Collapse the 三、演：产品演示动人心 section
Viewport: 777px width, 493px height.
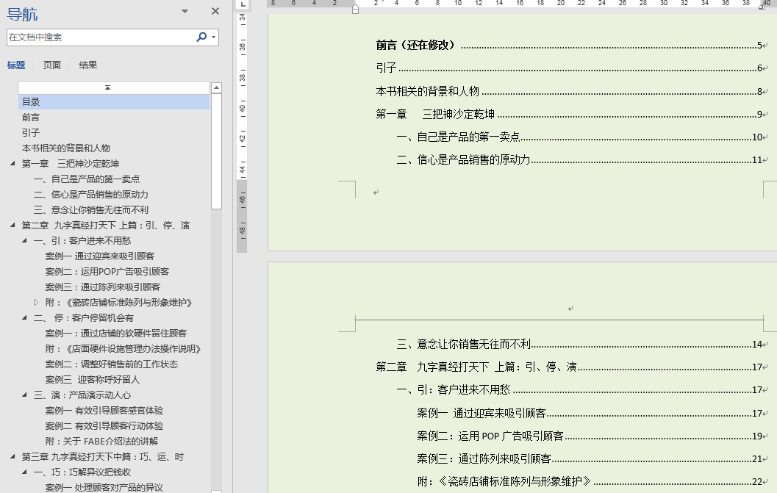click(x=25, y=395)
